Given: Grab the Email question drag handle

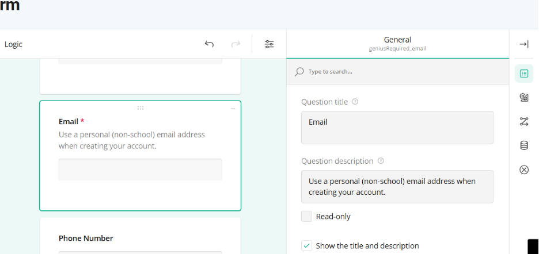Looking at the screenshot, I should [x=141, y=108].
